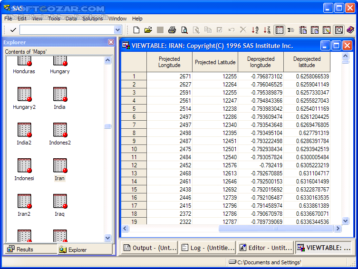Click the New document toolbar icon

pos(136,30)
